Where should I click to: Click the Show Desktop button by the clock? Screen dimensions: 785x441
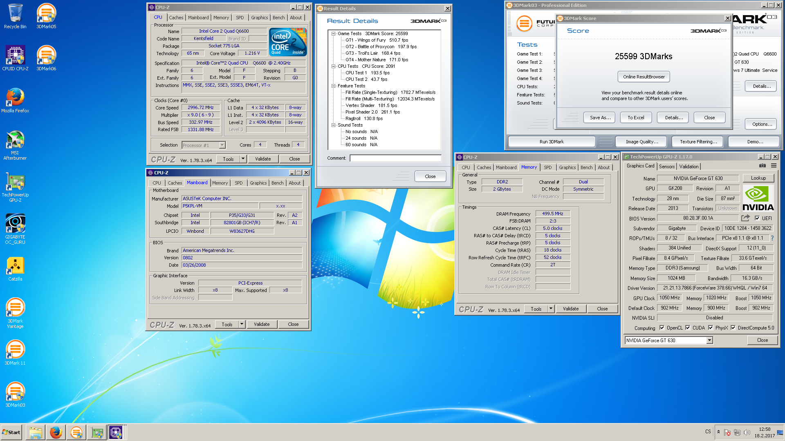tap(780, 432)
